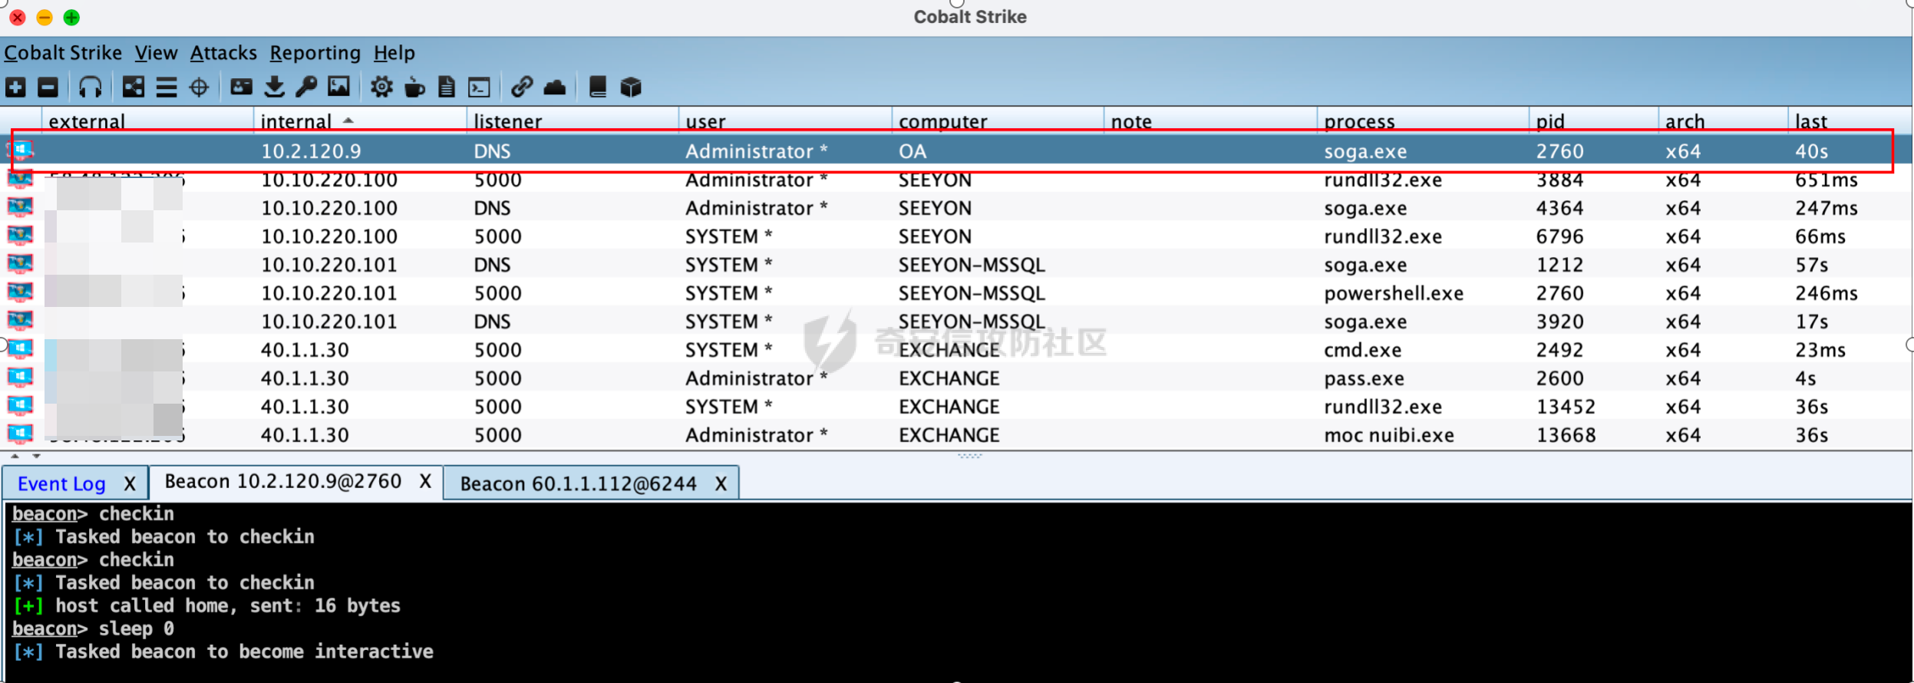Screen dimensions: 1914x683
Task: Open the Help menu
Action: coord(394,53)
